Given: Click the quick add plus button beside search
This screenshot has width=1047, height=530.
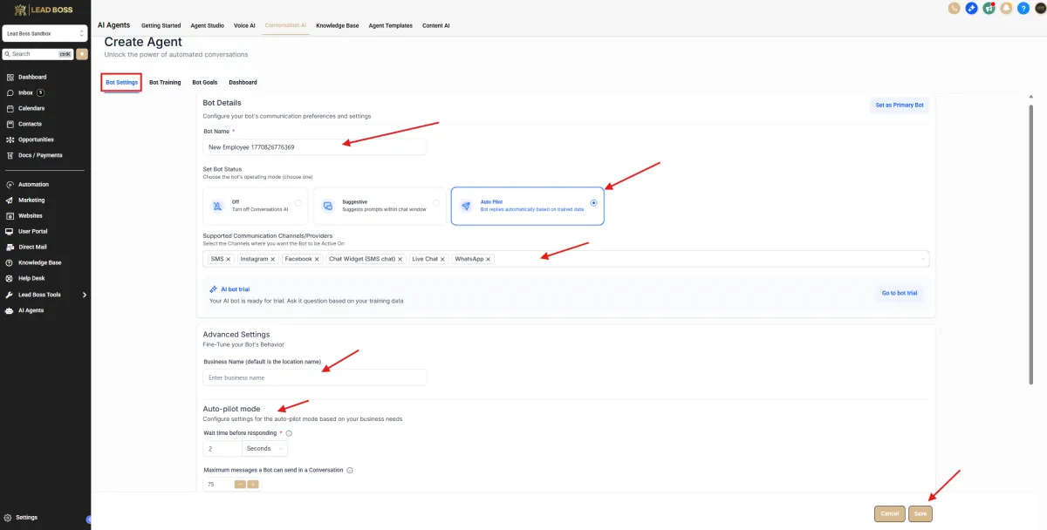Looking at the screenshot, I should (x=82, y=54).
